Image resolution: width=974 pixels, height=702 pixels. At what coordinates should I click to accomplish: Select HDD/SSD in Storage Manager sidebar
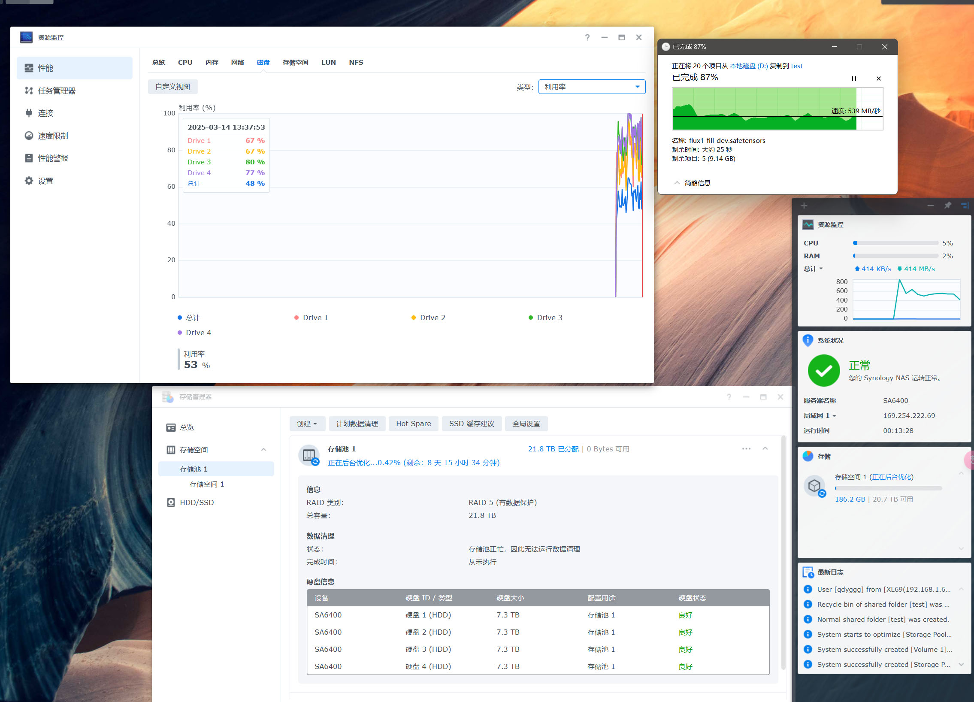pyautogui.click(x=196, y=502)
